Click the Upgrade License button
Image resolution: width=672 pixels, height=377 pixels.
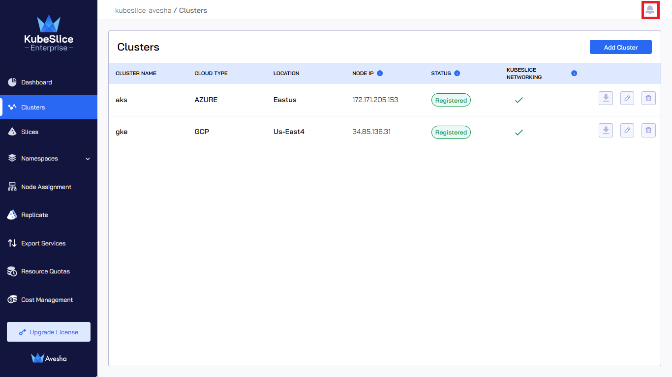point(49,332)
